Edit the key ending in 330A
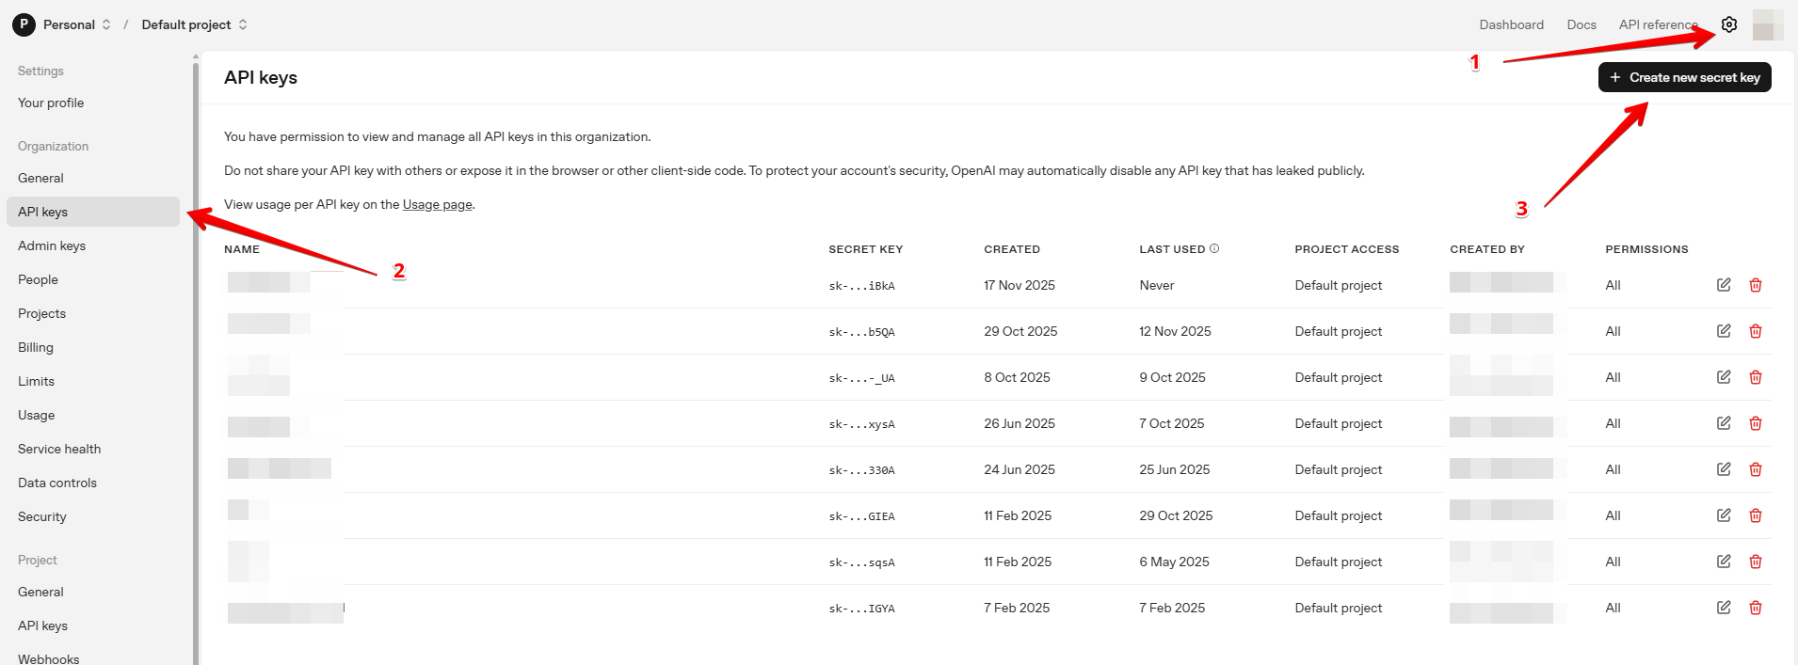Image resolution: width=1798 pixels, height=665 pixels. point(1724,469)
